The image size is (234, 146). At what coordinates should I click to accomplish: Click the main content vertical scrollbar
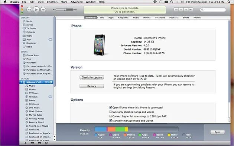pyautogui.click(x=229, y=61)
